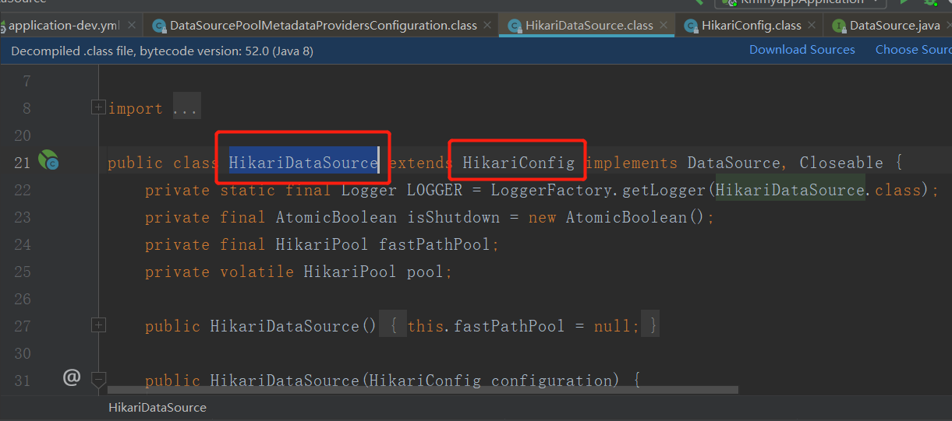Close the DataSourcePoolMetadataProvidersConfiguration.class tab
The image size is (952, 421).
point(487,26)
